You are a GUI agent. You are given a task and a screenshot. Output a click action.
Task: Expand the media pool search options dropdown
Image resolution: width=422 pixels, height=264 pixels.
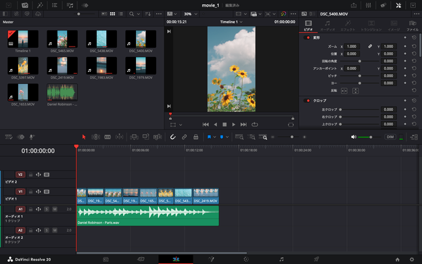click(x=139, y=14)
